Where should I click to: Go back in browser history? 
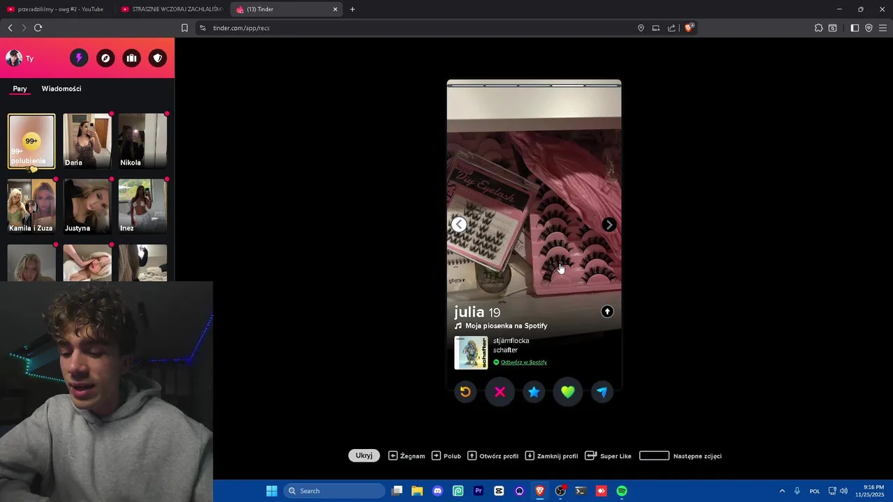pyautogui.click(x=10, y=28)
